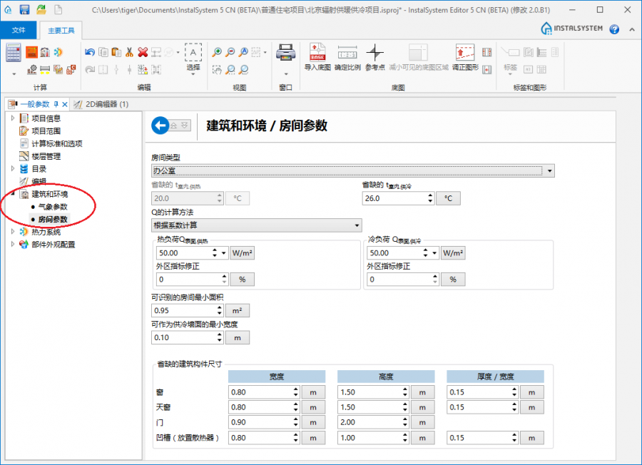Click the calculator icon in 计算 group
Screen dimensions: 642x465
(x=14, y=53)
